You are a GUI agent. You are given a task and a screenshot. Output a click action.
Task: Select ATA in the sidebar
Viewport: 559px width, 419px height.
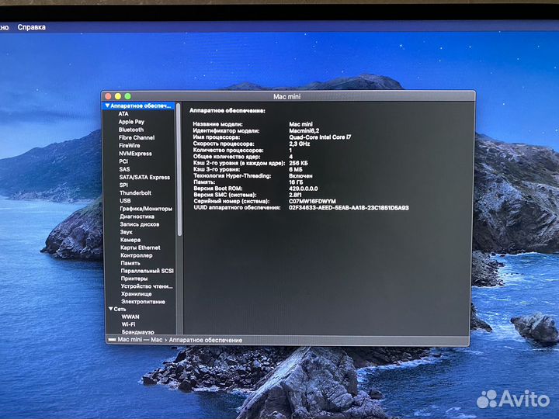(123, 113)
